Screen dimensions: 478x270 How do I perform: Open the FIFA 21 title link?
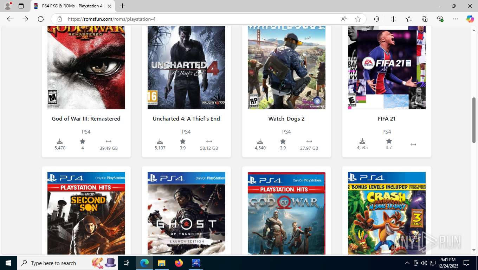tap(387, 119)
